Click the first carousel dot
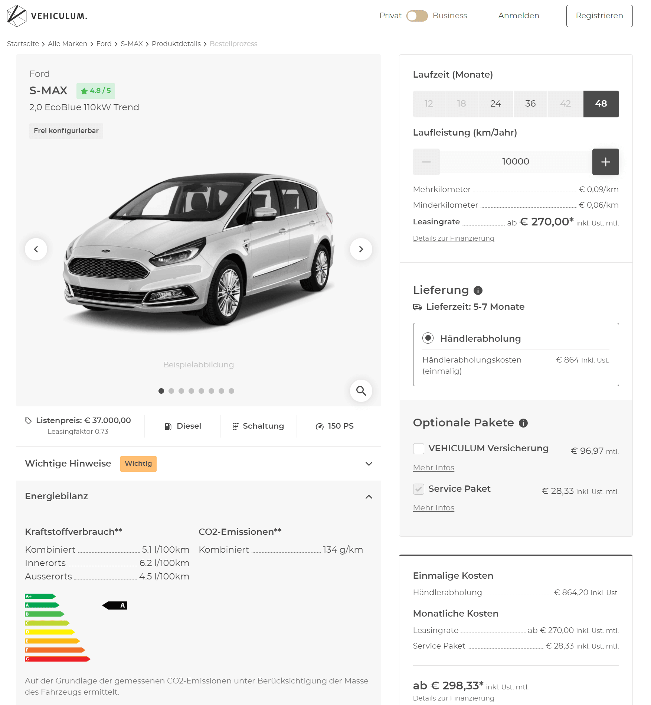 click(x=161, y=391)
